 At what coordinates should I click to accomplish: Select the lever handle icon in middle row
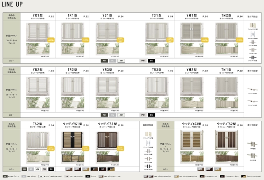tap(253, 90)
